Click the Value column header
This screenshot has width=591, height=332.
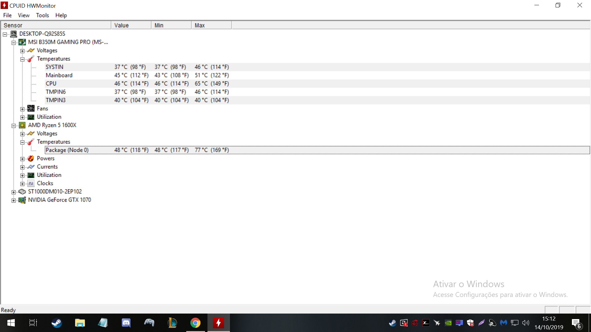131,25
